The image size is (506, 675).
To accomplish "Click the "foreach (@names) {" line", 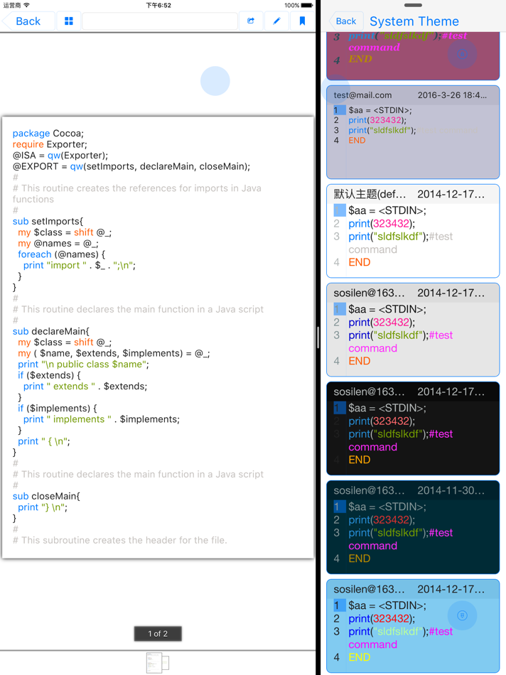I will [x=62, y=254].
